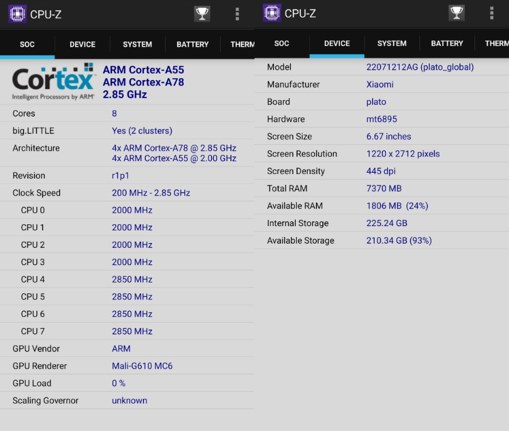The image size is (509, 431).
Task: Select the CPU 0 frequency value
Action: pos(132,210)
